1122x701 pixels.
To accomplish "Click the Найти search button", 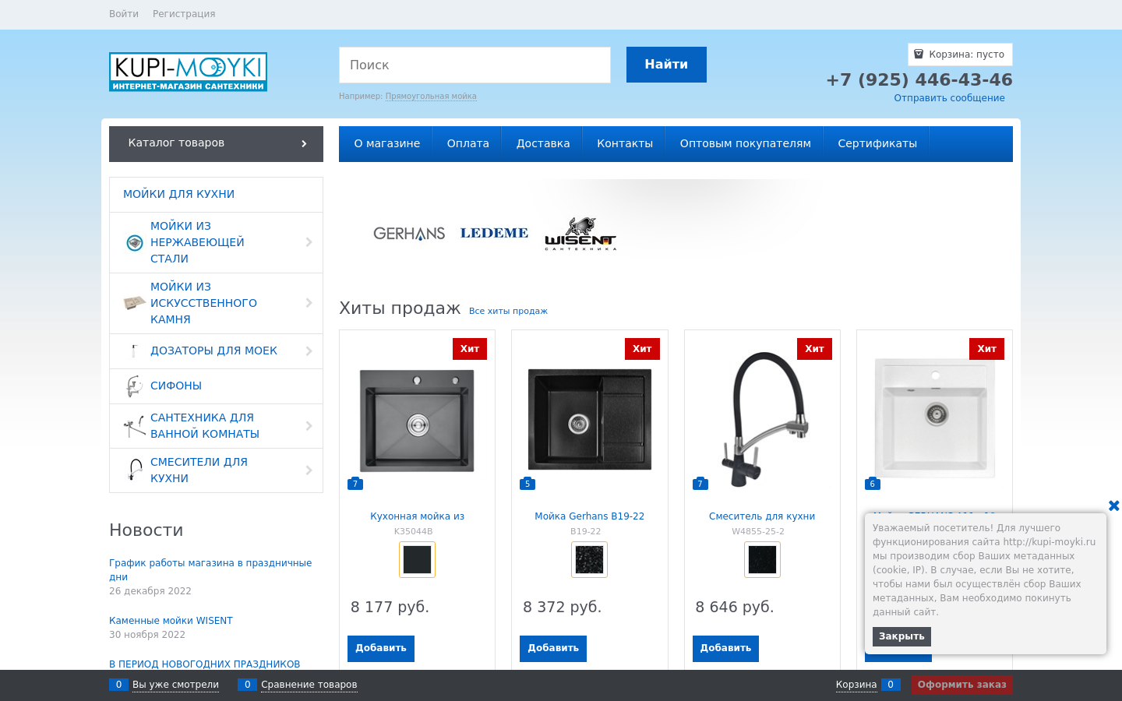I will pos(666,65).
